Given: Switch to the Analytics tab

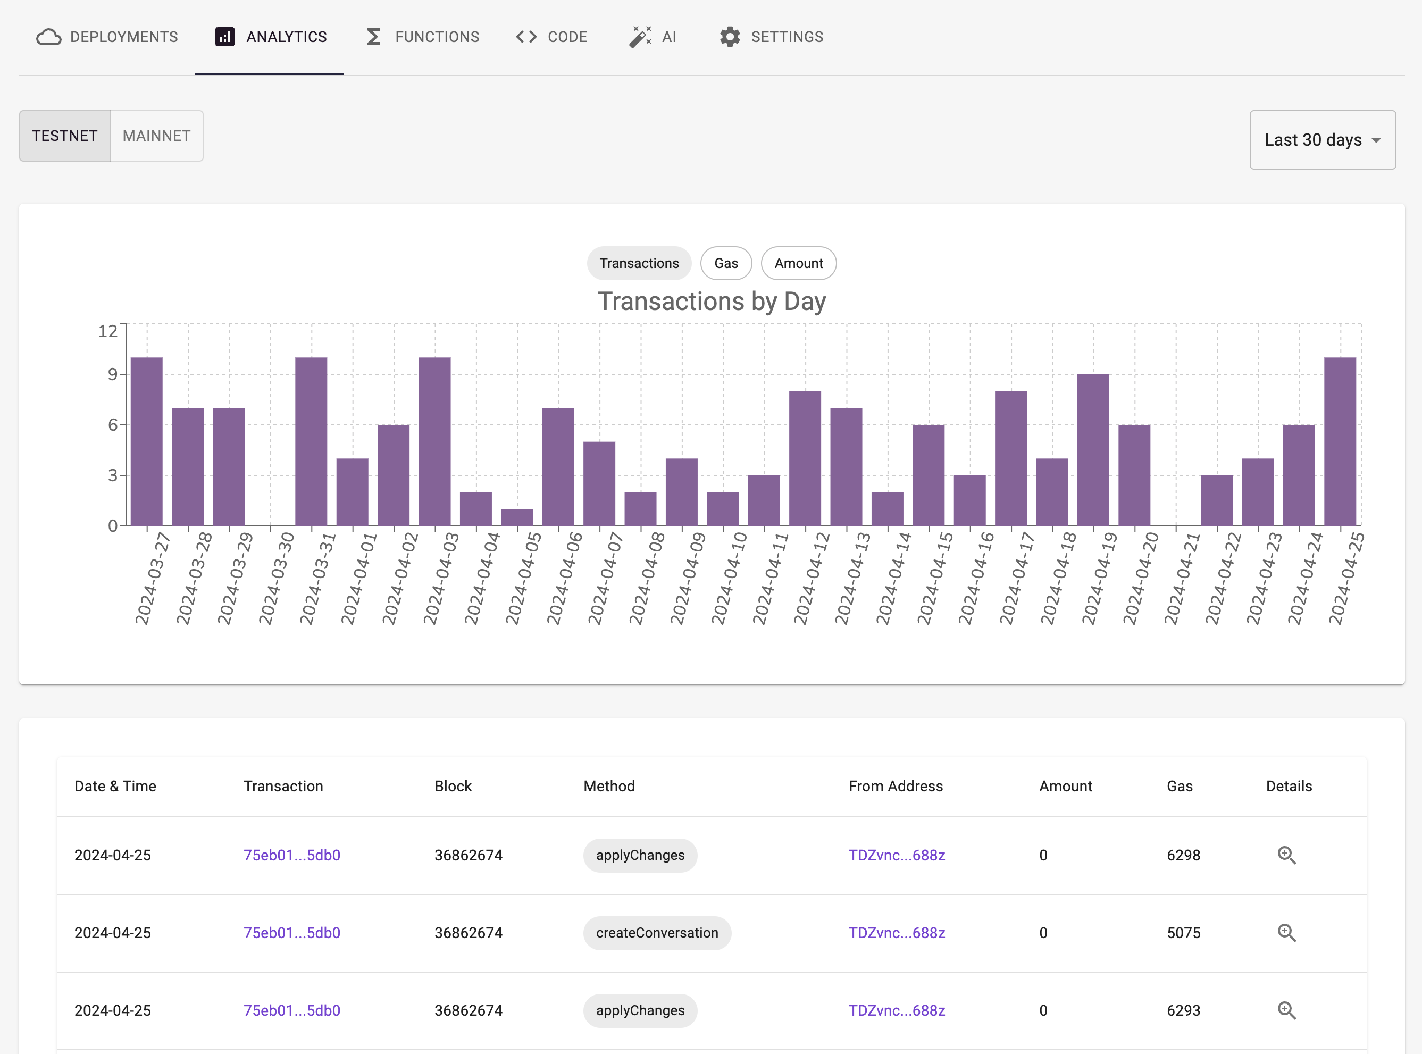Looking at the screenshot, I should click(x=270, y=37).
